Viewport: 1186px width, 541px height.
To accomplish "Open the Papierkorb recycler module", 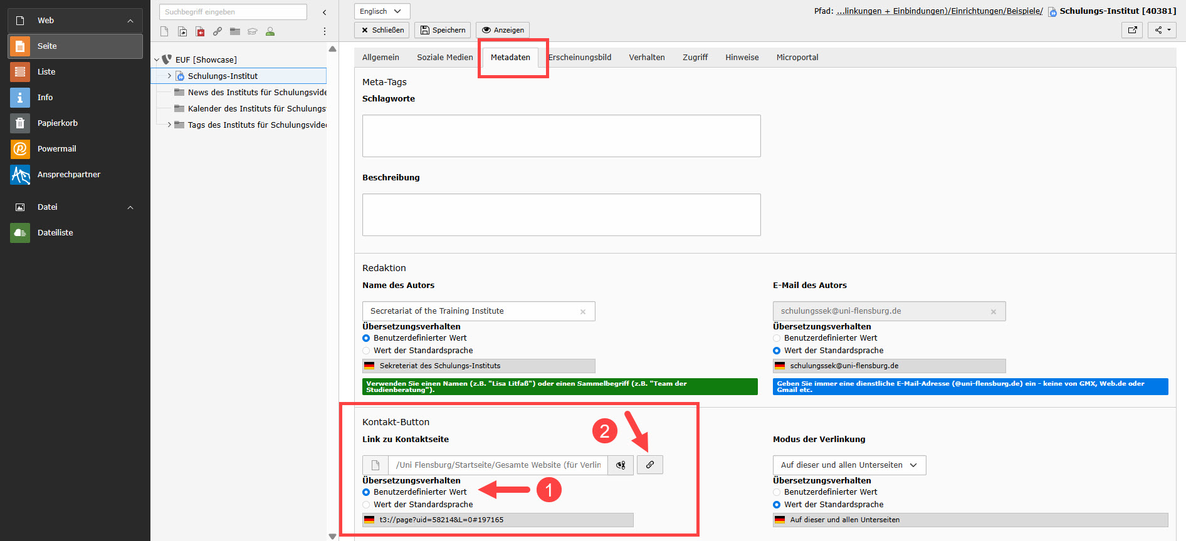I will pos(57,123).
